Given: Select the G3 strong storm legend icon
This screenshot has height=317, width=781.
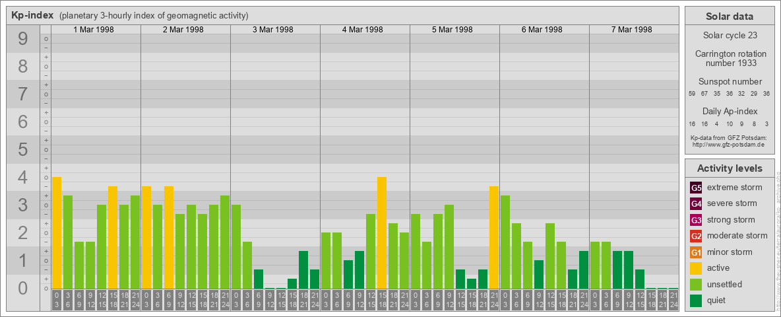Looking at the screenshot, I should click(696, 220).
